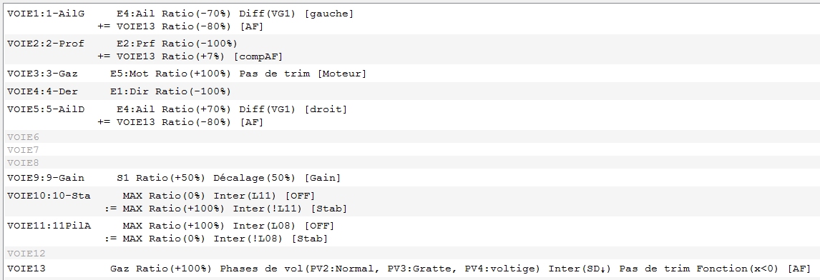Open the VOIE3:3-Gaz Moteur line
820x280 pixels.
pyautogui.click(x=187, y=74)
